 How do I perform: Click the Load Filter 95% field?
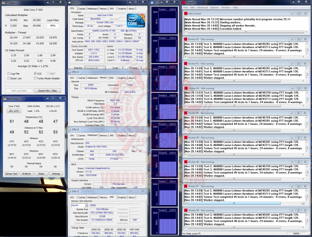(53, 26)
